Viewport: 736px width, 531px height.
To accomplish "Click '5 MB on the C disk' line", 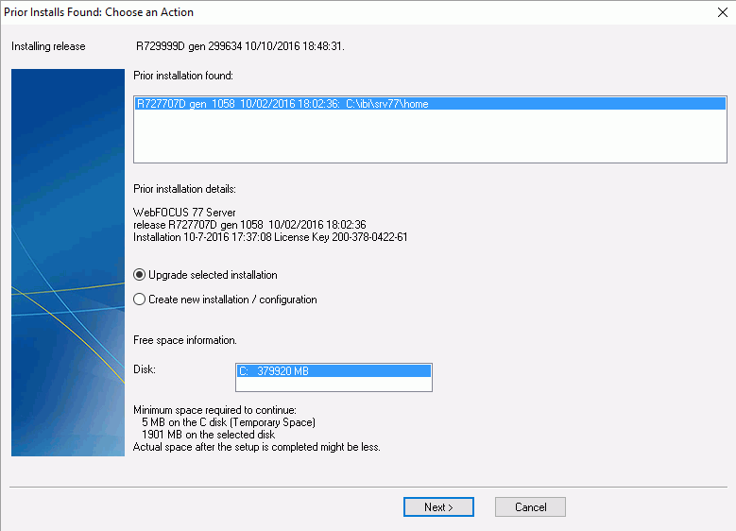I will pyautogui.click(x=229, y=422).
